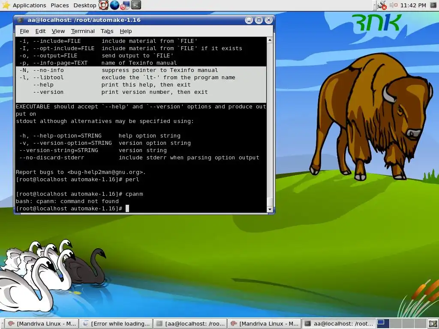The width and height of the screenshot is (439, 329).
Task: Open the Places menu
Action: click(60, 5)
